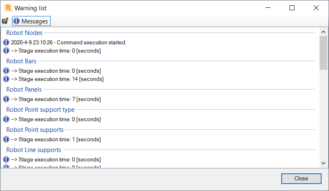This screenshot has height=191, width=329.
Task: Select the Robot Bars group header
Action: pos(21,61)
